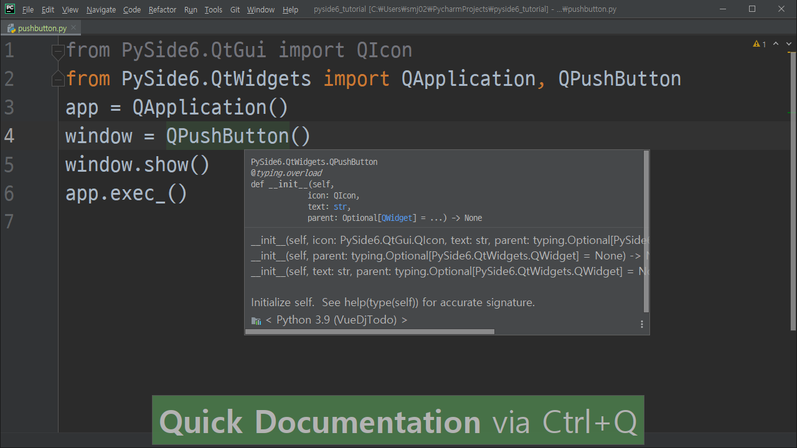Click the PyCharm application logo icon
Viewport: 797px width, 448px height.
pyautogui.click(x=10, y=9)
